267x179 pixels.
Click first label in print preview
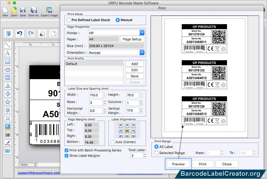(204, 39)
